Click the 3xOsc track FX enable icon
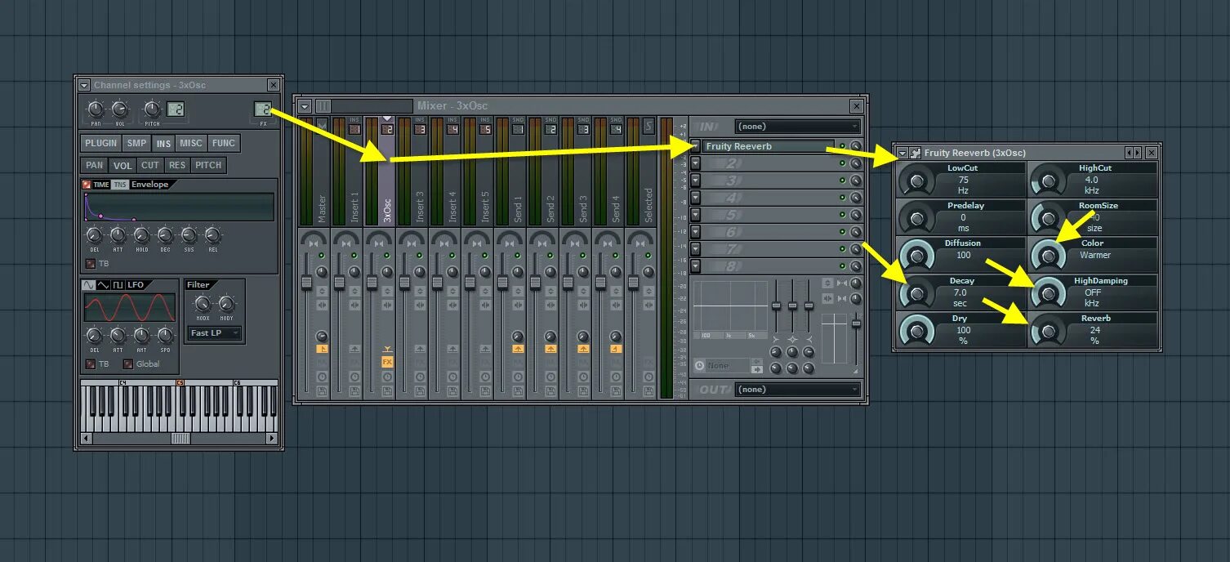Image resolution: width=1230 pixels, height=562 pixels. click(x=387, y=361)
